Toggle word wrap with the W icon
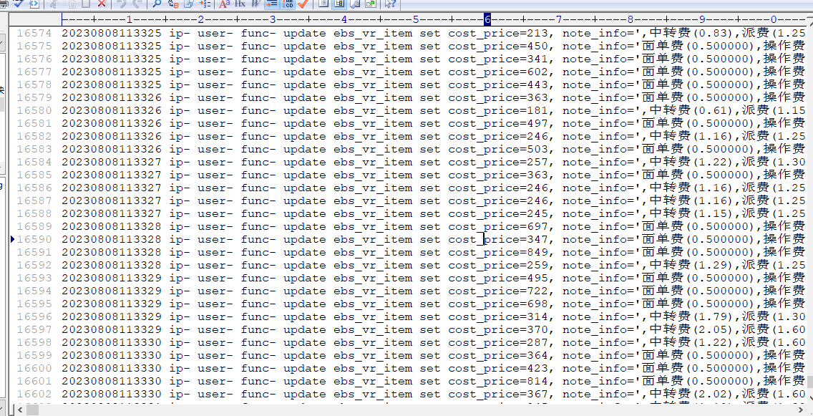813x416 pixels. tap(256, 4)
